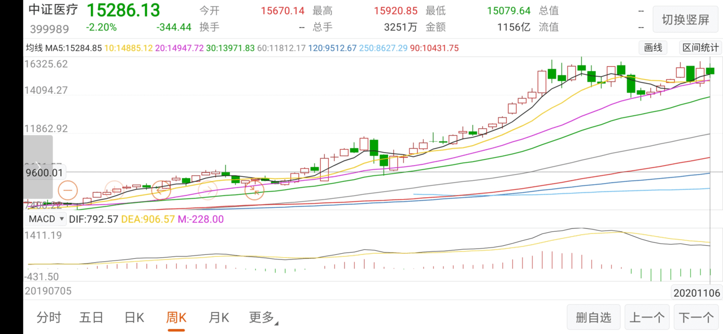Tap the yellow 10:14885.12 MA value
The width and height of the screenshot is (723, 334).
[129, 48]
